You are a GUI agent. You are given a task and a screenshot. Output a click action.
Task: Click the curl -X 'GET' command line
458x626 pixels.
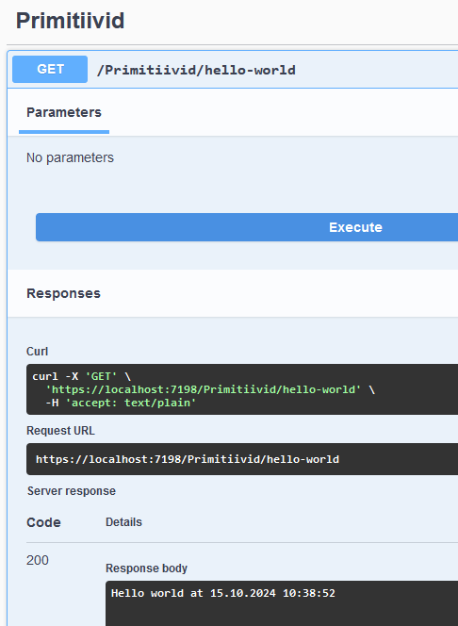(81, 376)
